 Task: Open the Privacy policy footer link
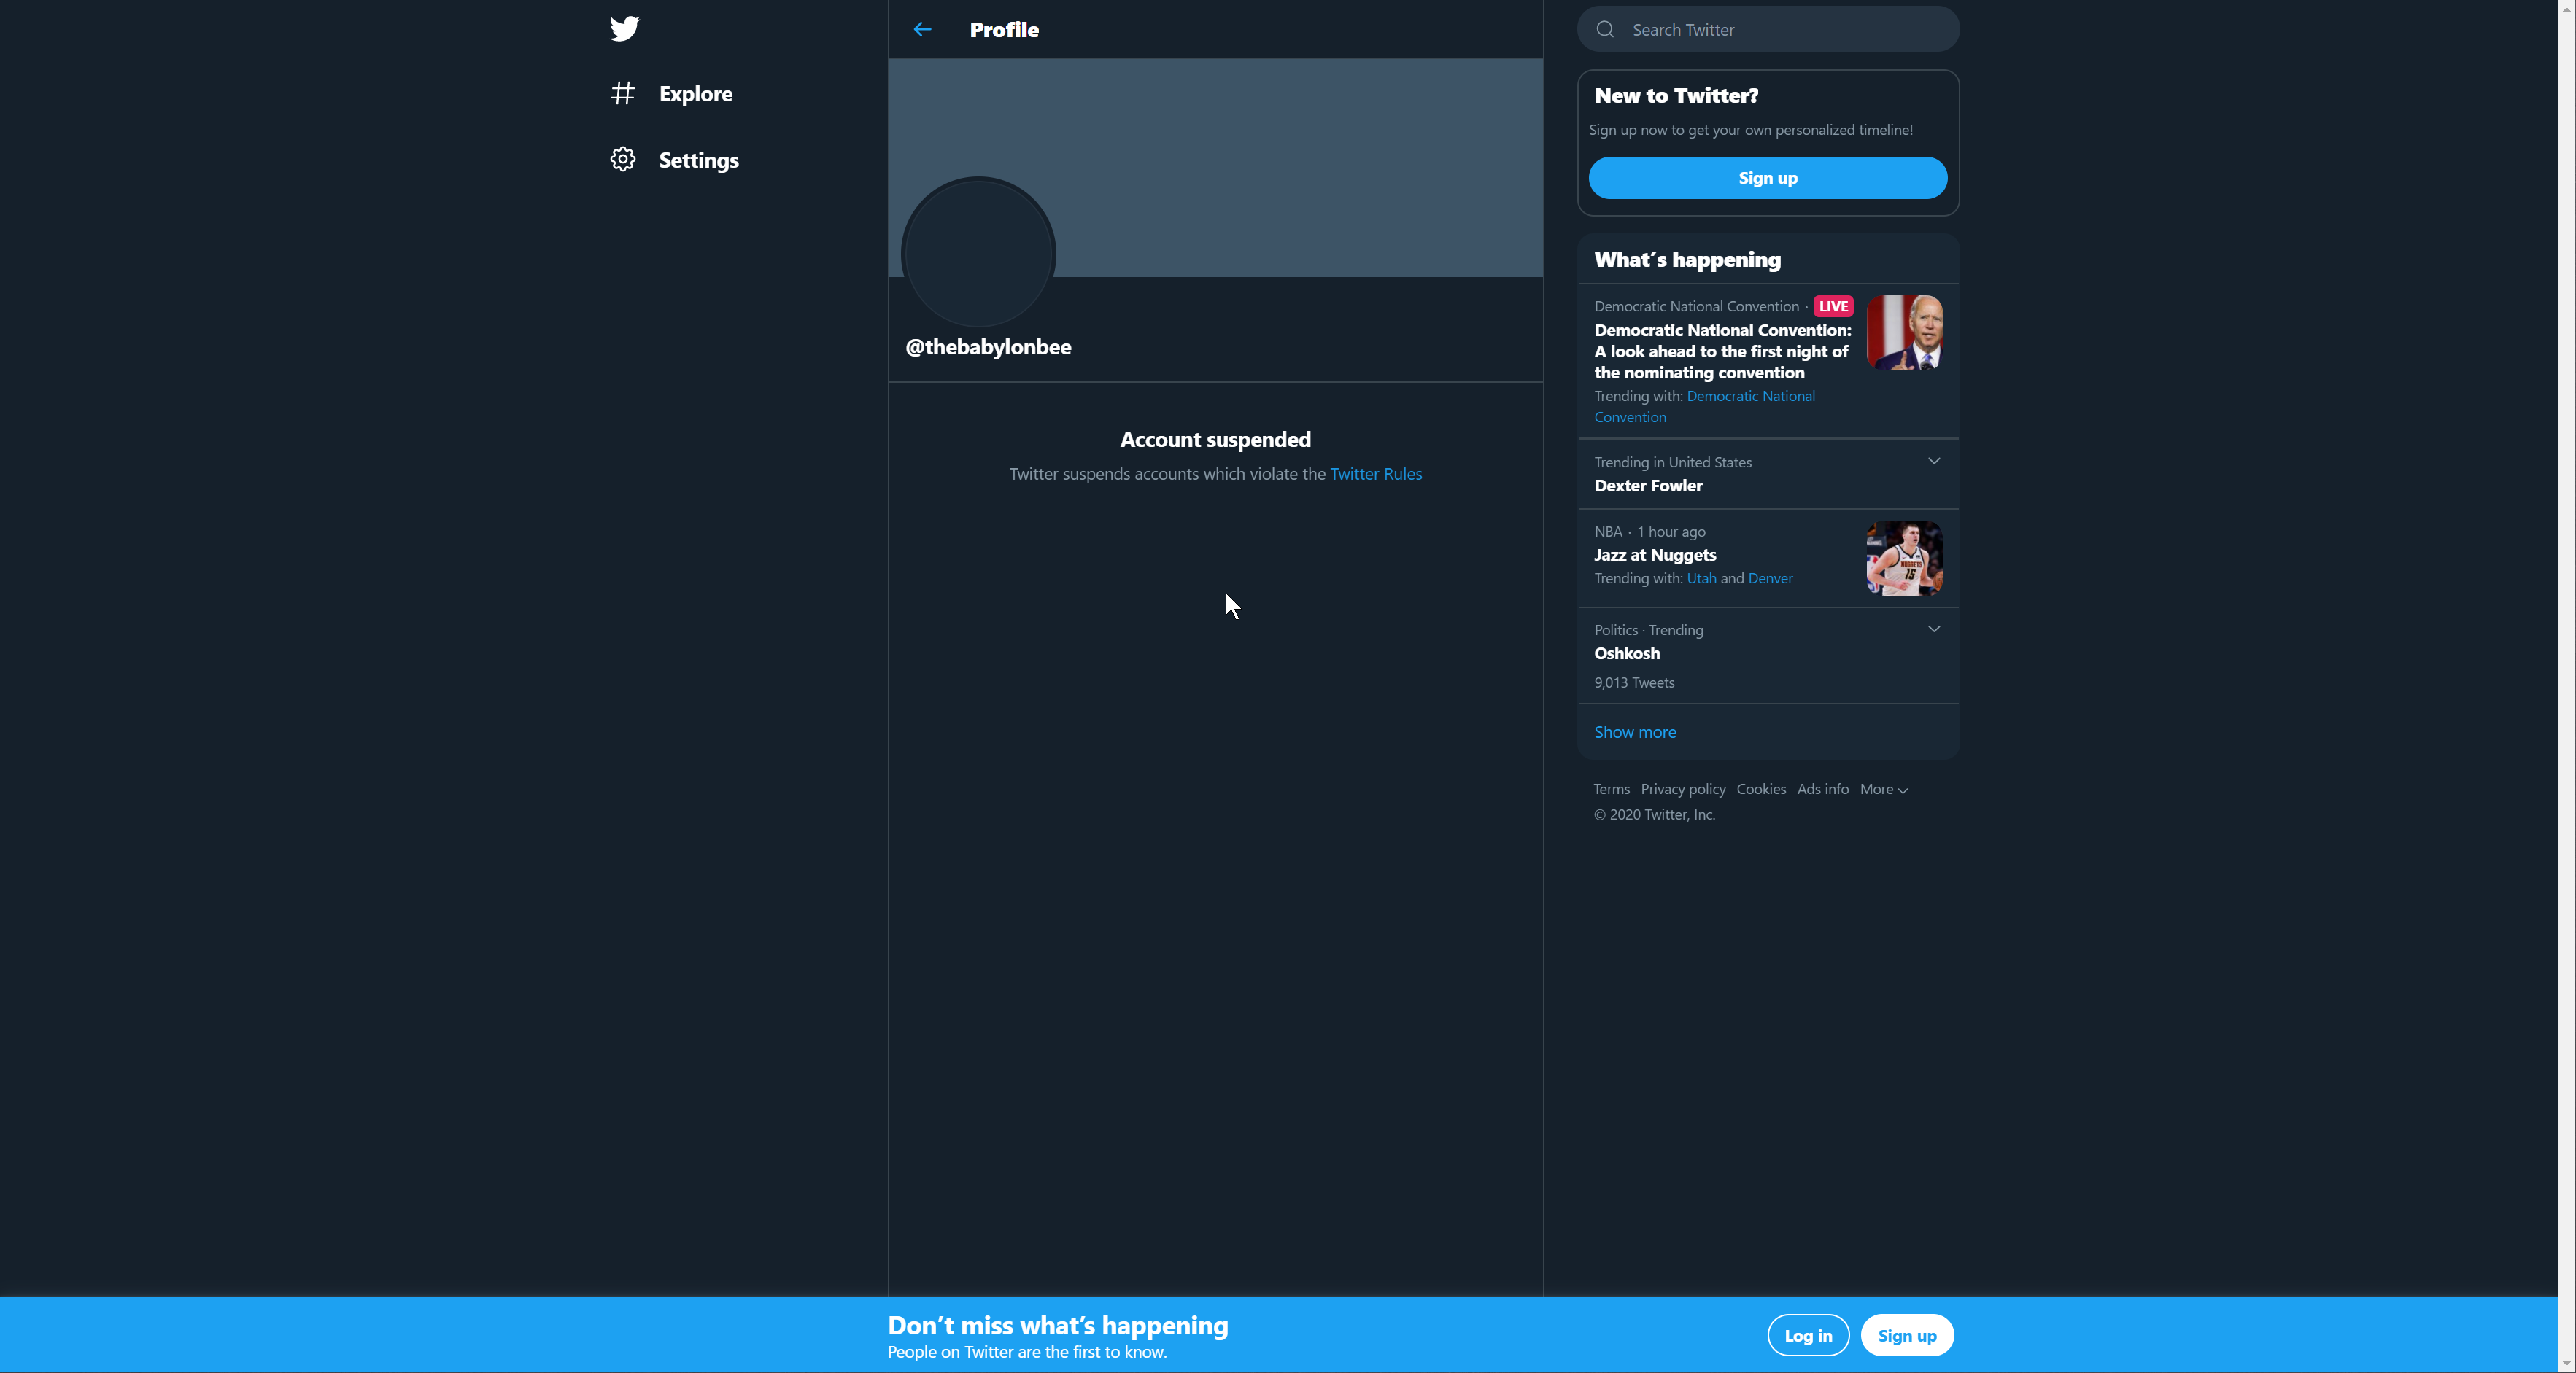tap(1683, 790)
